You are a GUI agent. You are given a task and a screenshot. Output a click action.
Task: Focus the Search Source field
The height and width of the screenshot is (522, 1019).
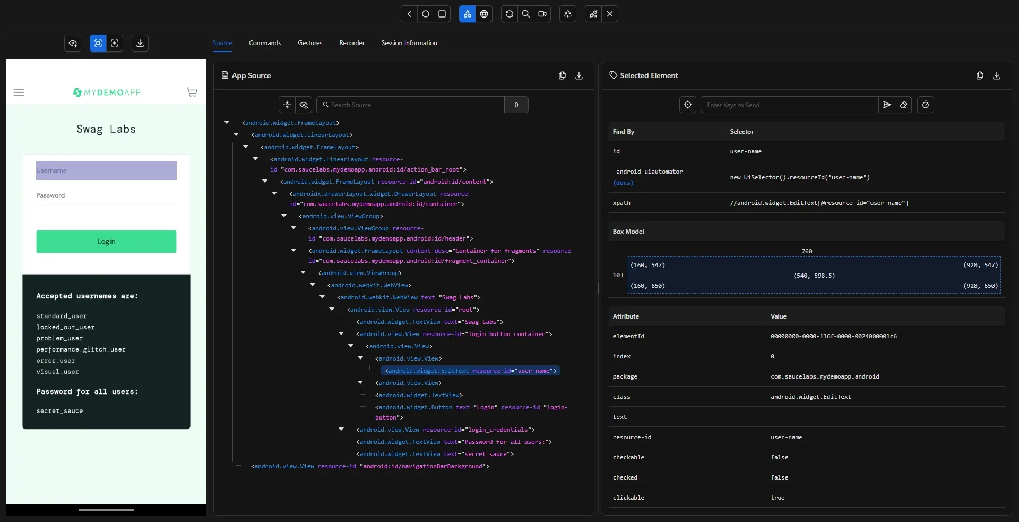[x=410, y=105]
